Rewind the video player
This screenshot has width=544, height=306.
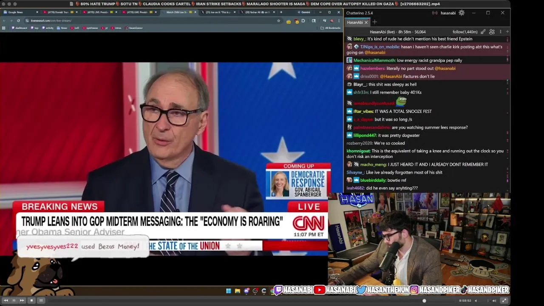tap(6, 300)
